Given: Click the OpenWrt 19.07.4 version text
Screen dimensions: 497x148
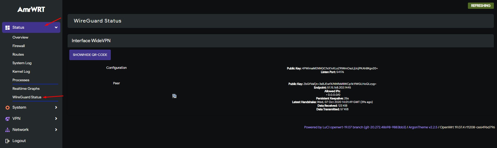Looking at the screenshot, I should 467,127.
